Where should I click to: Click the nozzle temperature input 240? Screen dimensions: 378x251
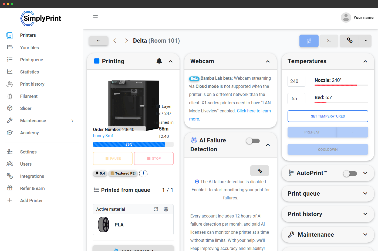(296, 81)
